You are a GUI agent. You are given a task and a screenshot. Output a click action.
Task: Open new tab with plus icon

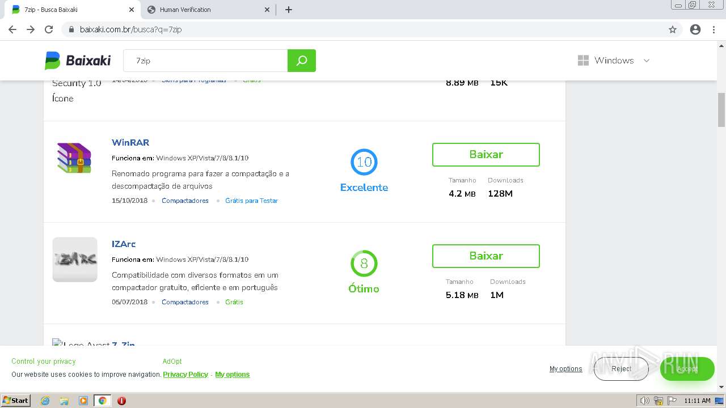click(289, 10)
